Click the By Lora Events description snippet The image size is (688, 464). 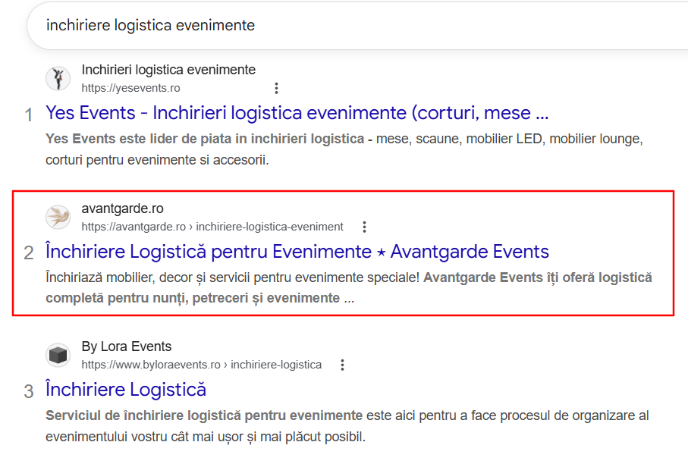347,426
